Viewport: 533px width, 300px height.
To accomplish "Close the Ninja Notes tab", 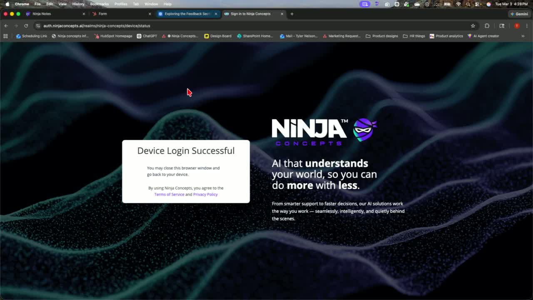I will click(x=84, y=14).
